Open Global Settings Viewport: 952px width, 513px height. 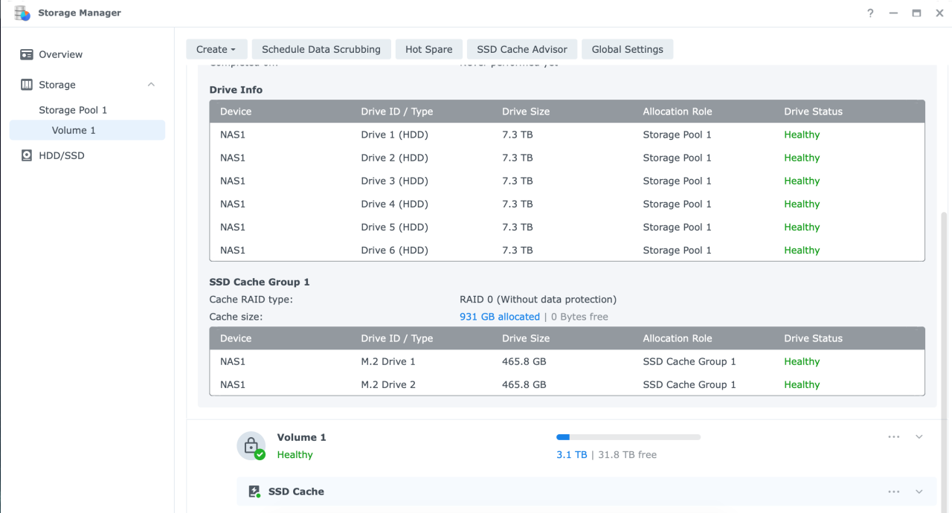pos(627,49)
